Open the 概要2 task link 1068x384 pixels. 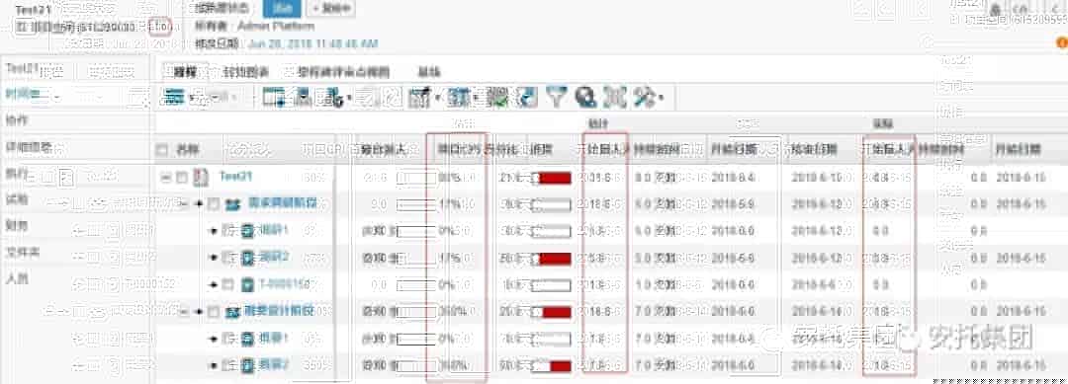(x=274, y=365)
